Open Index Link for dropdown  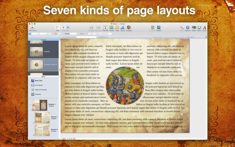[174, 37]
